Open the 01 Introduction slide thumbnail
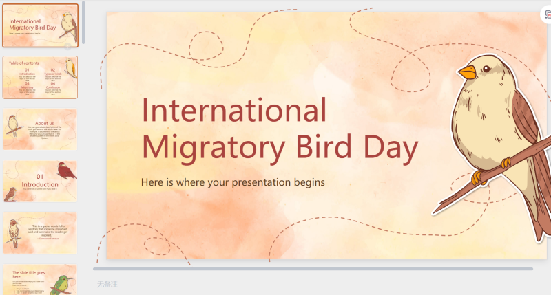Screen dimensions: 551x295 41,181
